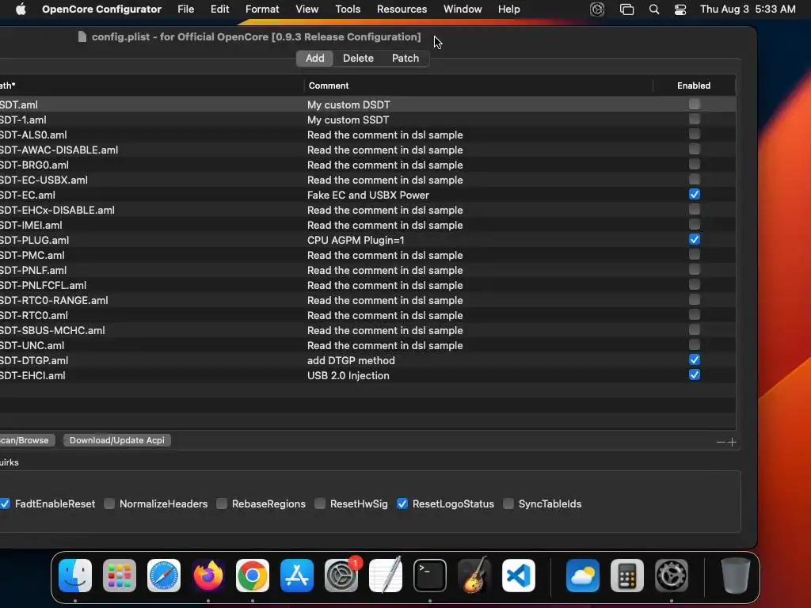Viewport: 811px width, 608px height.
Task: Uncheck USB 2.0 Injection enabled box
Action: (694, 374)
